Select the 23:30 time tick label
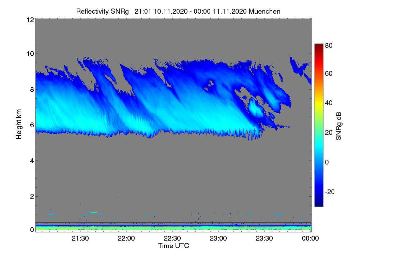This screenshot has height=273, width=409. point(264,239)
